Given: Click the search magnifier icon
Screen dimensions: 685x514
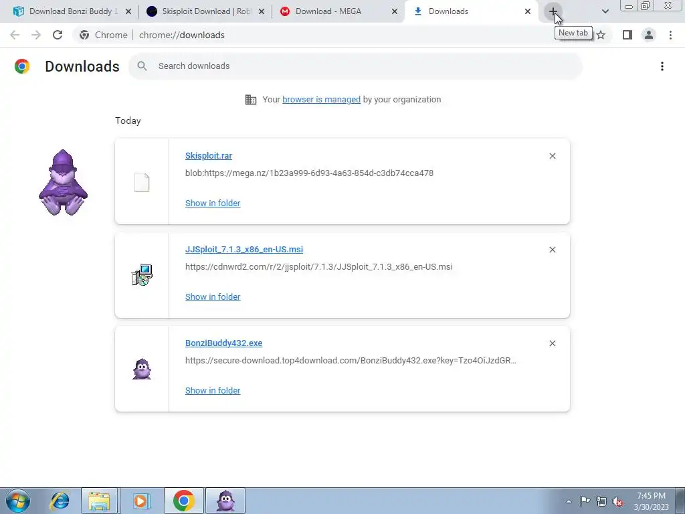Looking at the screenshot, I should pos(142,66).
